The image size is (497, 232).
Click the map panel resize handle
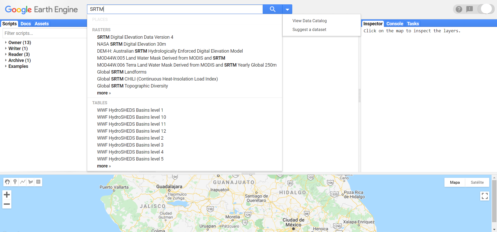(248, 173)
